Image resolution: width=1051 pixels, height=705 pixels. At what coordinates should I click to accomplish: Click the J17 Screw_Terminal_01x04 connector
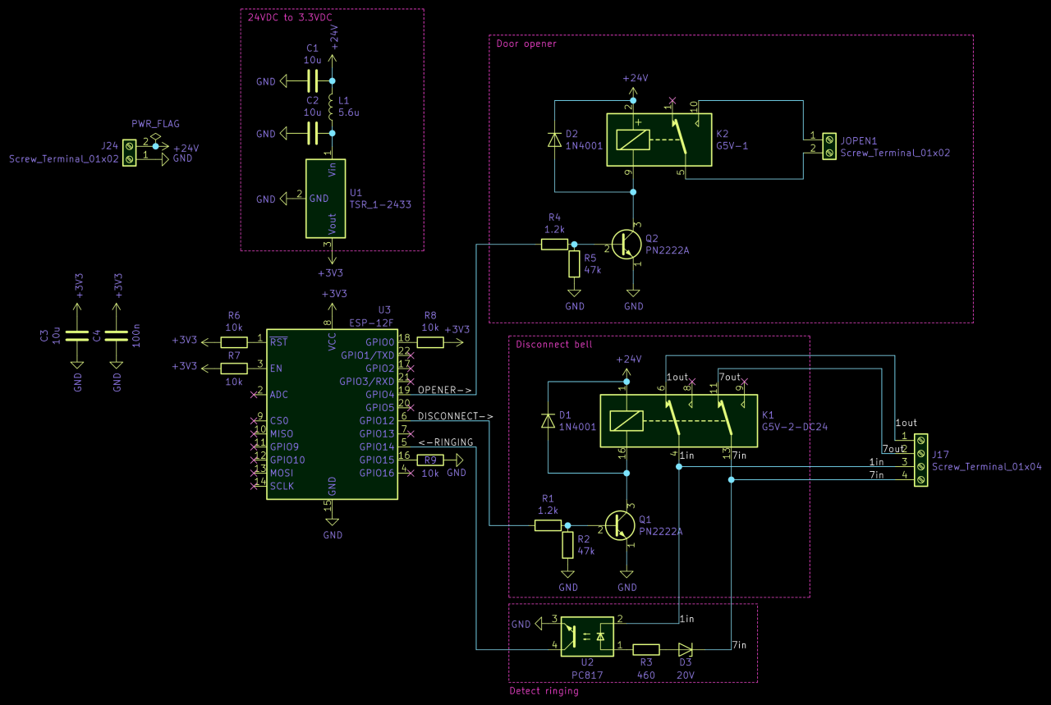(x=920, y=461)
